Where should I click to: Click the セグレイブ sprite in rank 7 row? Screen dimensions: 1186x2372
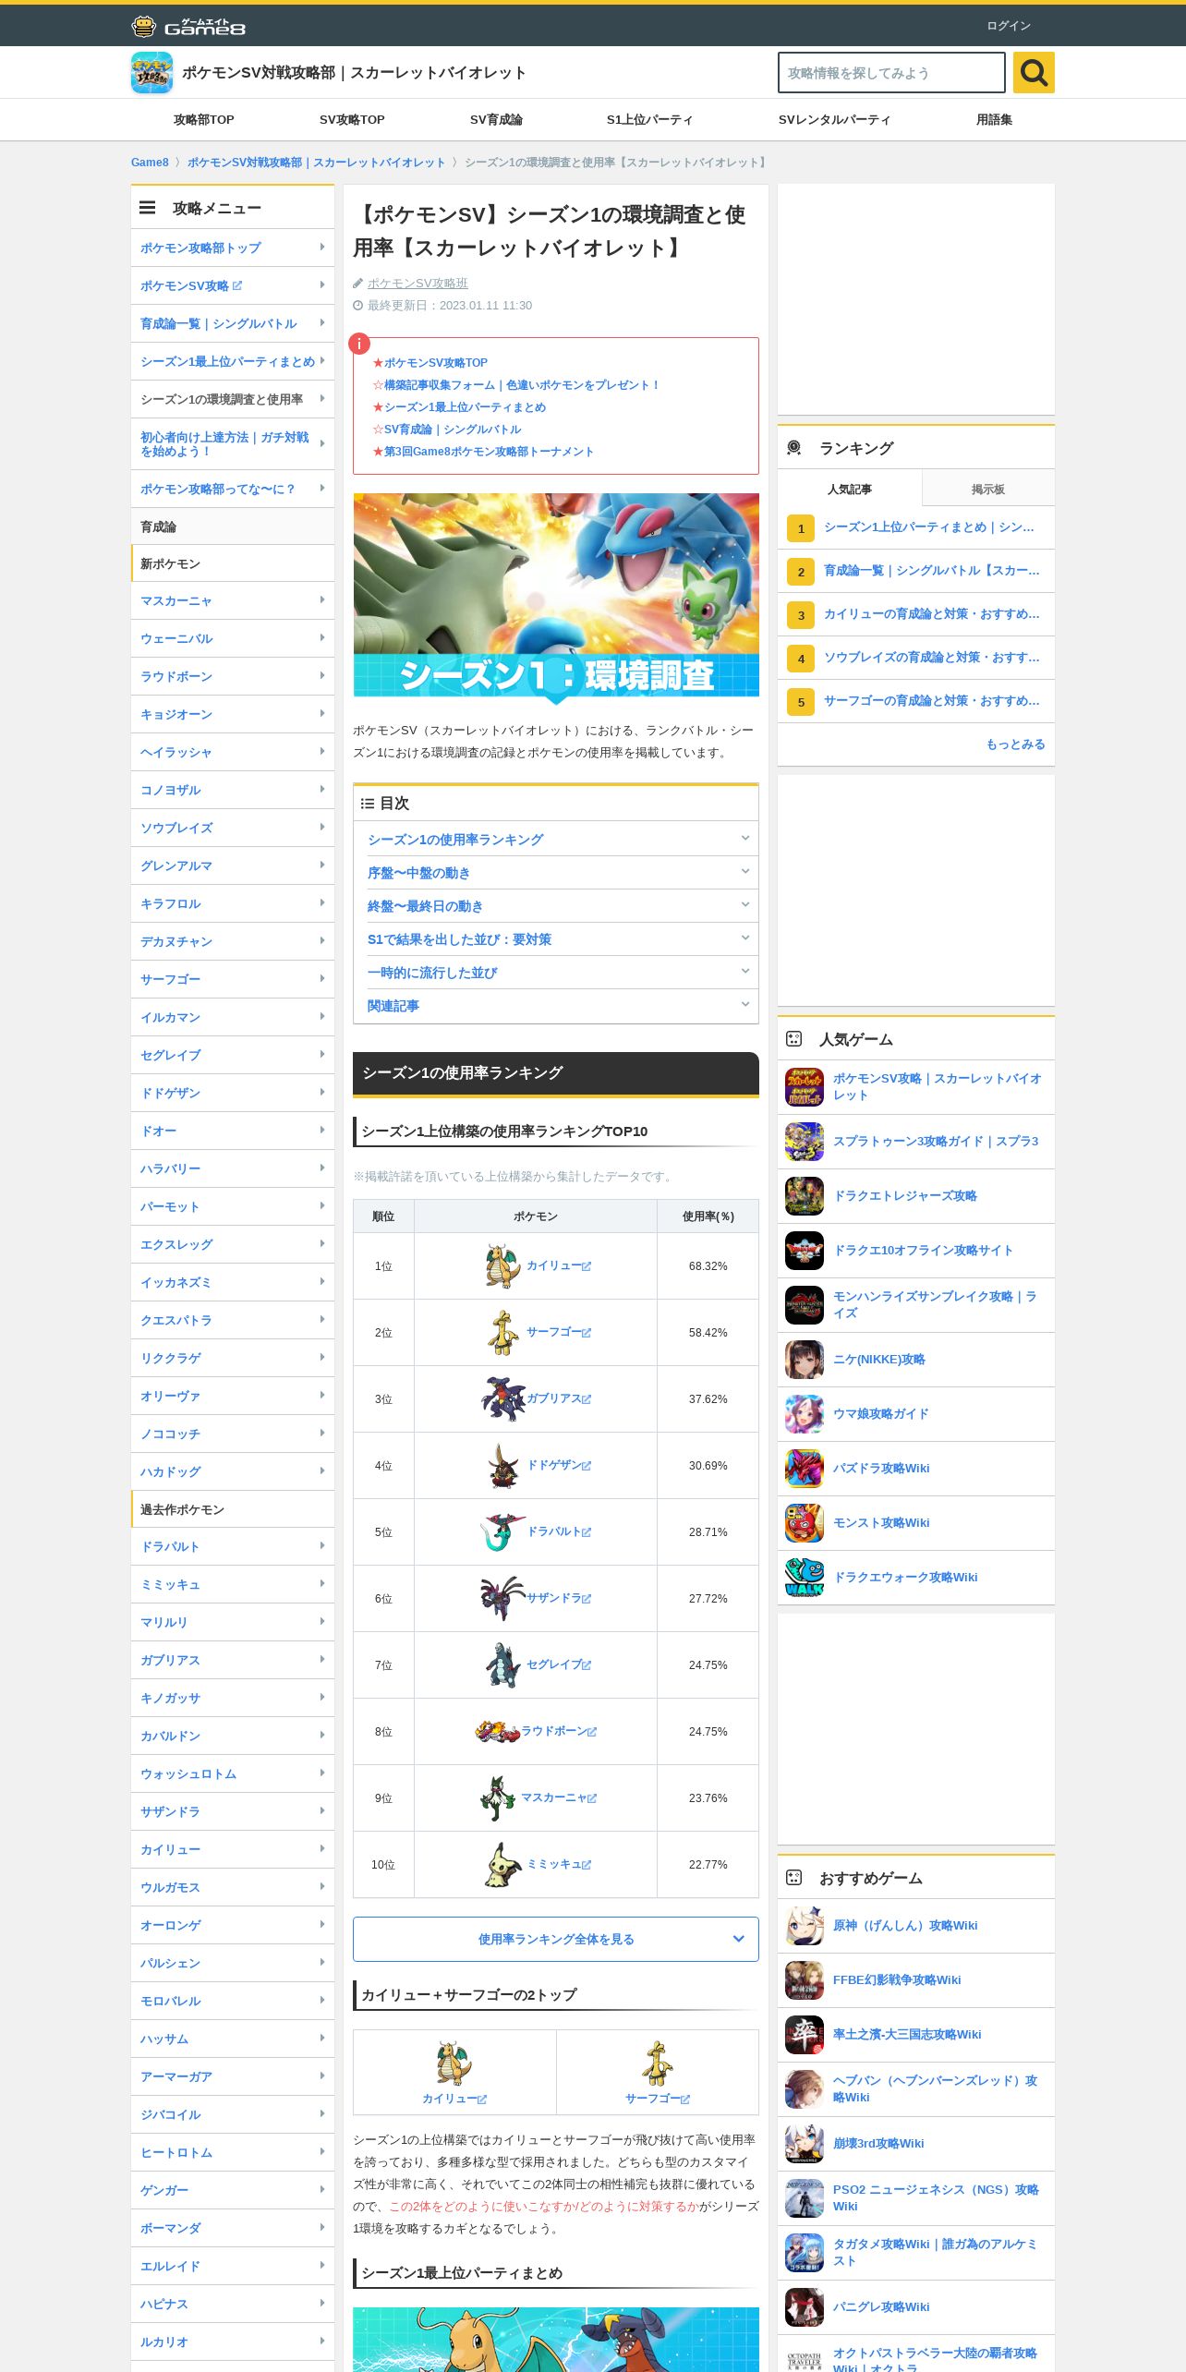pos(503,1664)
